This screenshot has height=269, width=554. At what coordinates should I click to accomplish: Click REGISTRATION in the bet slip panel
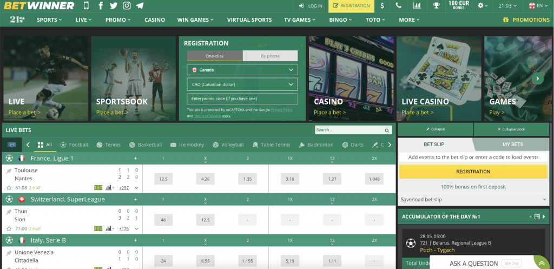pyautogui.click(x=473, y=172)
